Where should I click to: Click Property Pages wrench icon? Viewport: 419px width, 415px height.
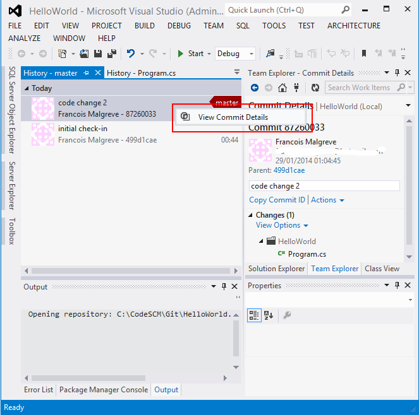tap(287, 315)
